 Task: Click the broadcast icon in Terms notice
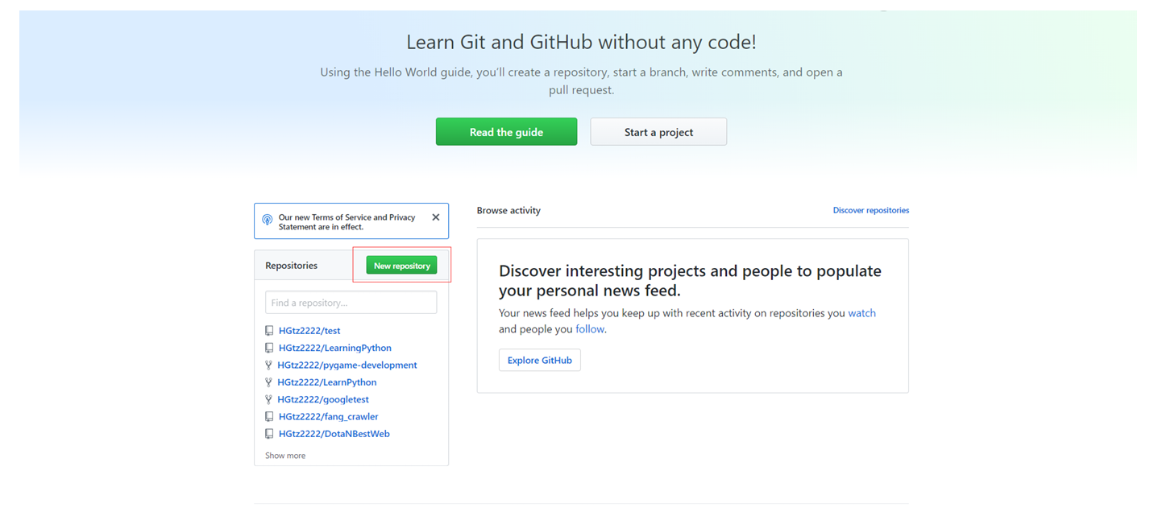[x=268, y=220]
